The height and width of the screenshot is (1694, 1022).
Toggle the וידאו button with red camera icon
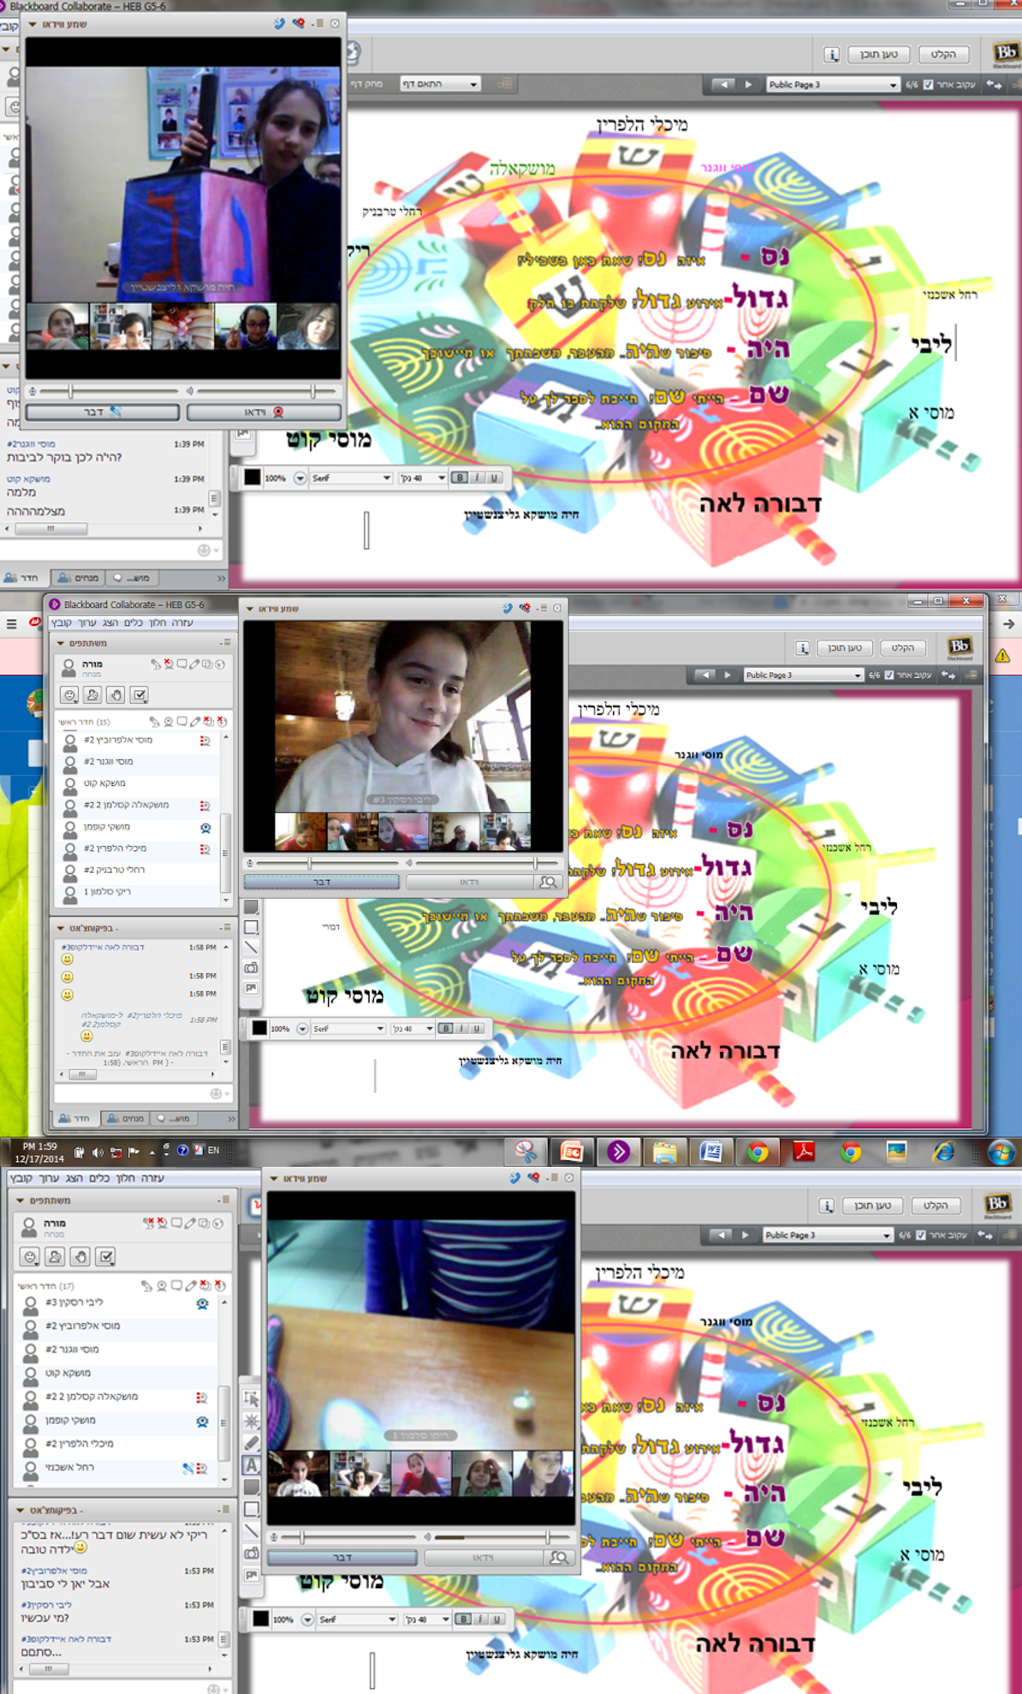point(264,412)
